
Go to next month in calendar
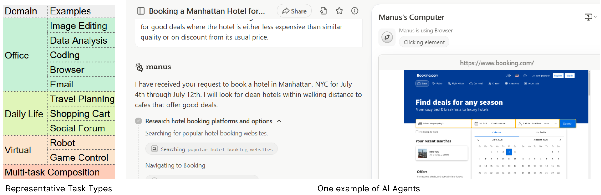pyautogui.click(x=560, y=140)
